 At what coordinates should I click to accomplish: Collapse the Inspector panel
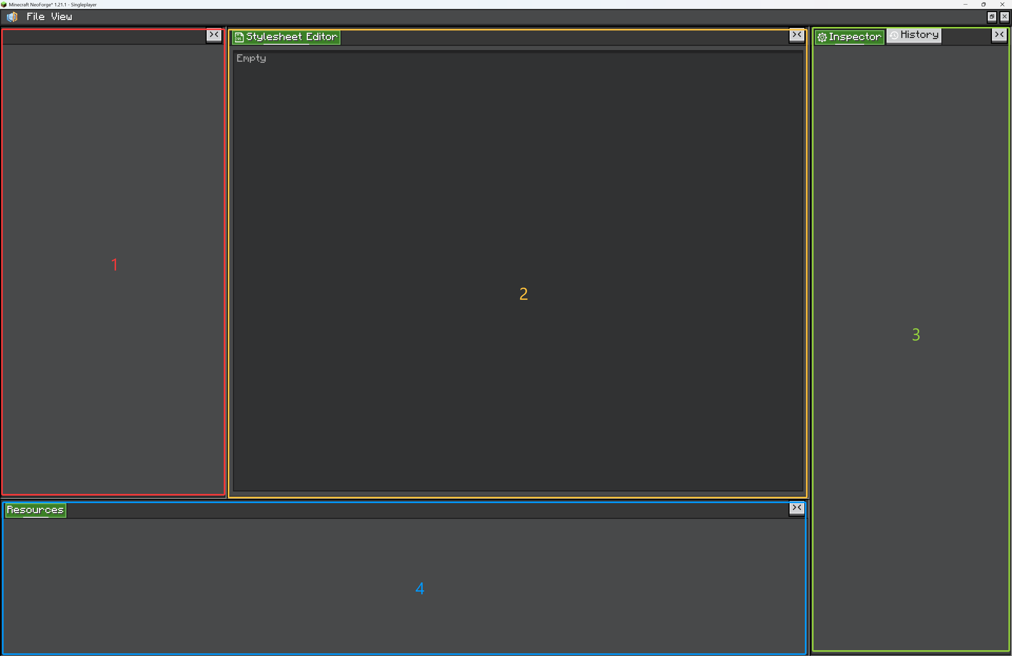[x=999, y=35]
